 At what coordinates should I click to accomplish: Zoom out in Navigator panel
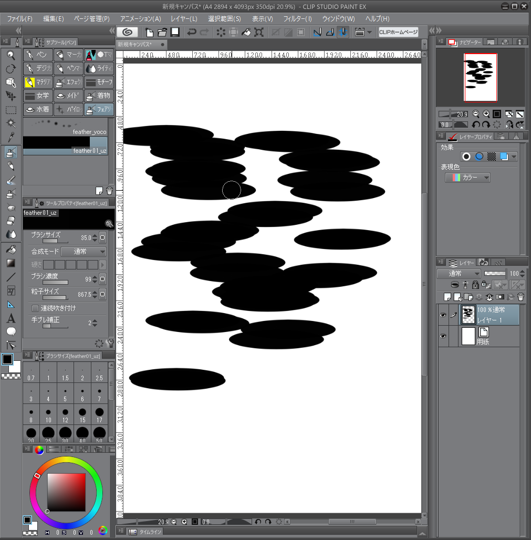[x=475, y=114]
